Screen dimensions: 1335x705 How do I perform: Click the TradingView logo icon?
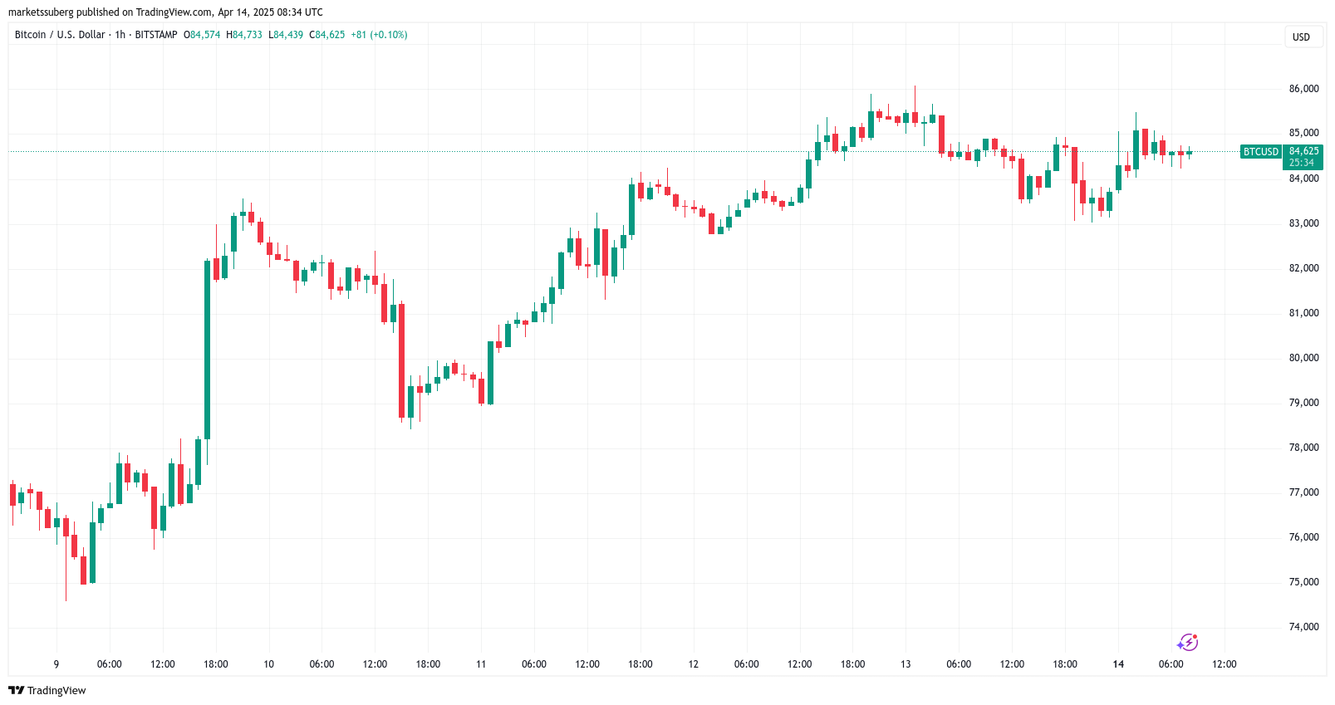16,690
